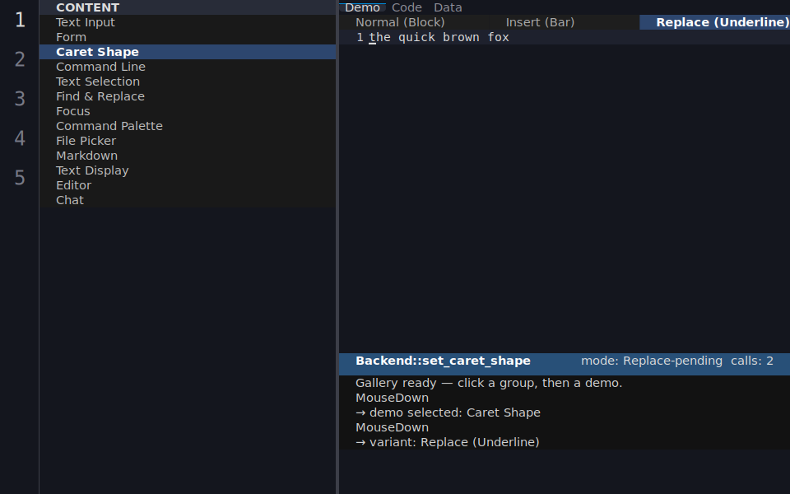Click the 'calls: 2' counter
The width and height of the screenshot is (790, 494).
click(x=751, y=361)
